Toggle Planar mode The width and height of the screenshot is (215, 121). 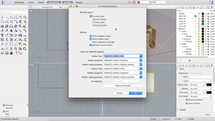click(41, 2)
